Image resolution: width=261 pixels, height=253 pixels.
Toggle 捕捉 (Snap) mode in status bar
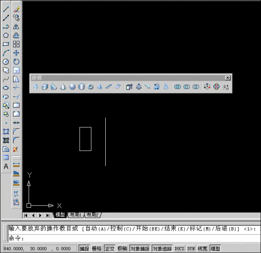point(84,249)
